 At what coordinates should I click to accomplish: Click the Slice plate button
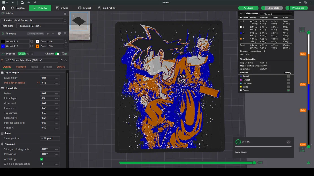tap(273, 8)
